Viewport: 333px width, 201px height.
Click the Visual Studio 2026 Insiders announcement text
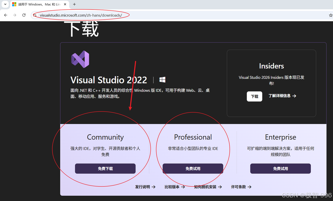pos(271,80)
